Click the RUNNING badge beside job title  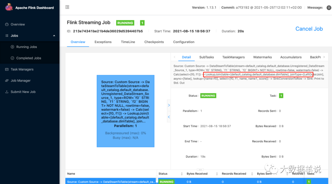pyautogui.click(x=125, y=23)
